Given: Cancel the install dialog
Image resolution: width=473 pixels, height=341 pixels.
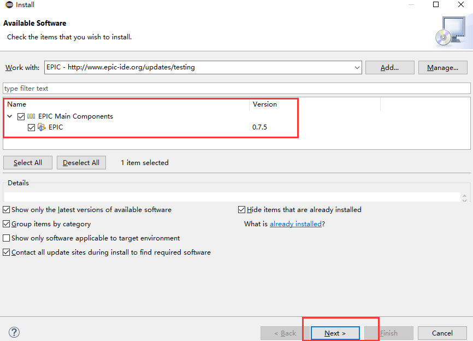Looking at the screenshot, I should click(442, 333).
